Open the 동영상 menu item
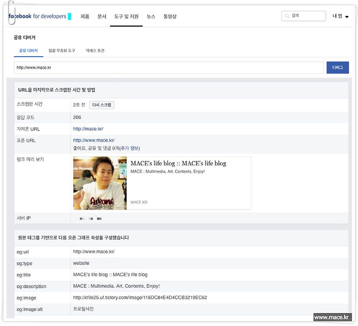This screenshot has height=326, width=358. (170, 16)
